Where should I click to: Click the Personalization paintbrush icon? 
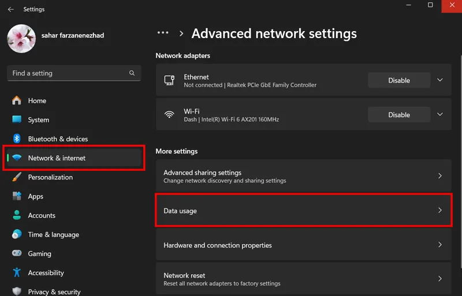pyautogui.click(x=17, y=177)
